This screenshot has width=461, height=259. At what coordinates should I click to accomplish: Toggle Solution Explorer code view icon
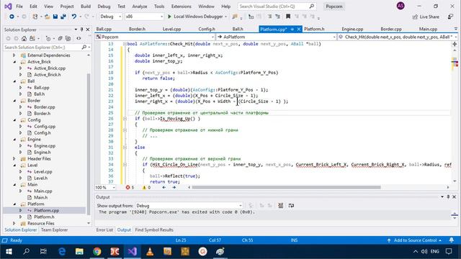click(x=79, y=38)
